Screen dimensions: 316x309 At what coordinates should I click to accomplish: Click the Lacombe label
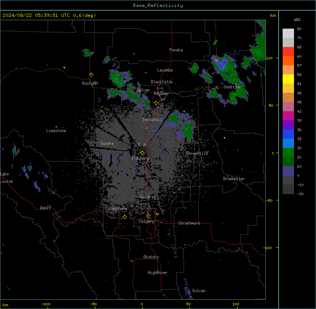click(x=165, y=70)
